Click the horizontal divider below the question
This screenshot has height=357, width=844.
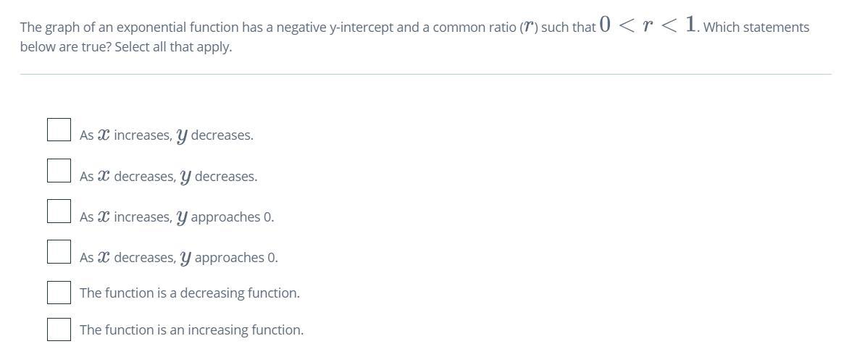coord(426,74)
